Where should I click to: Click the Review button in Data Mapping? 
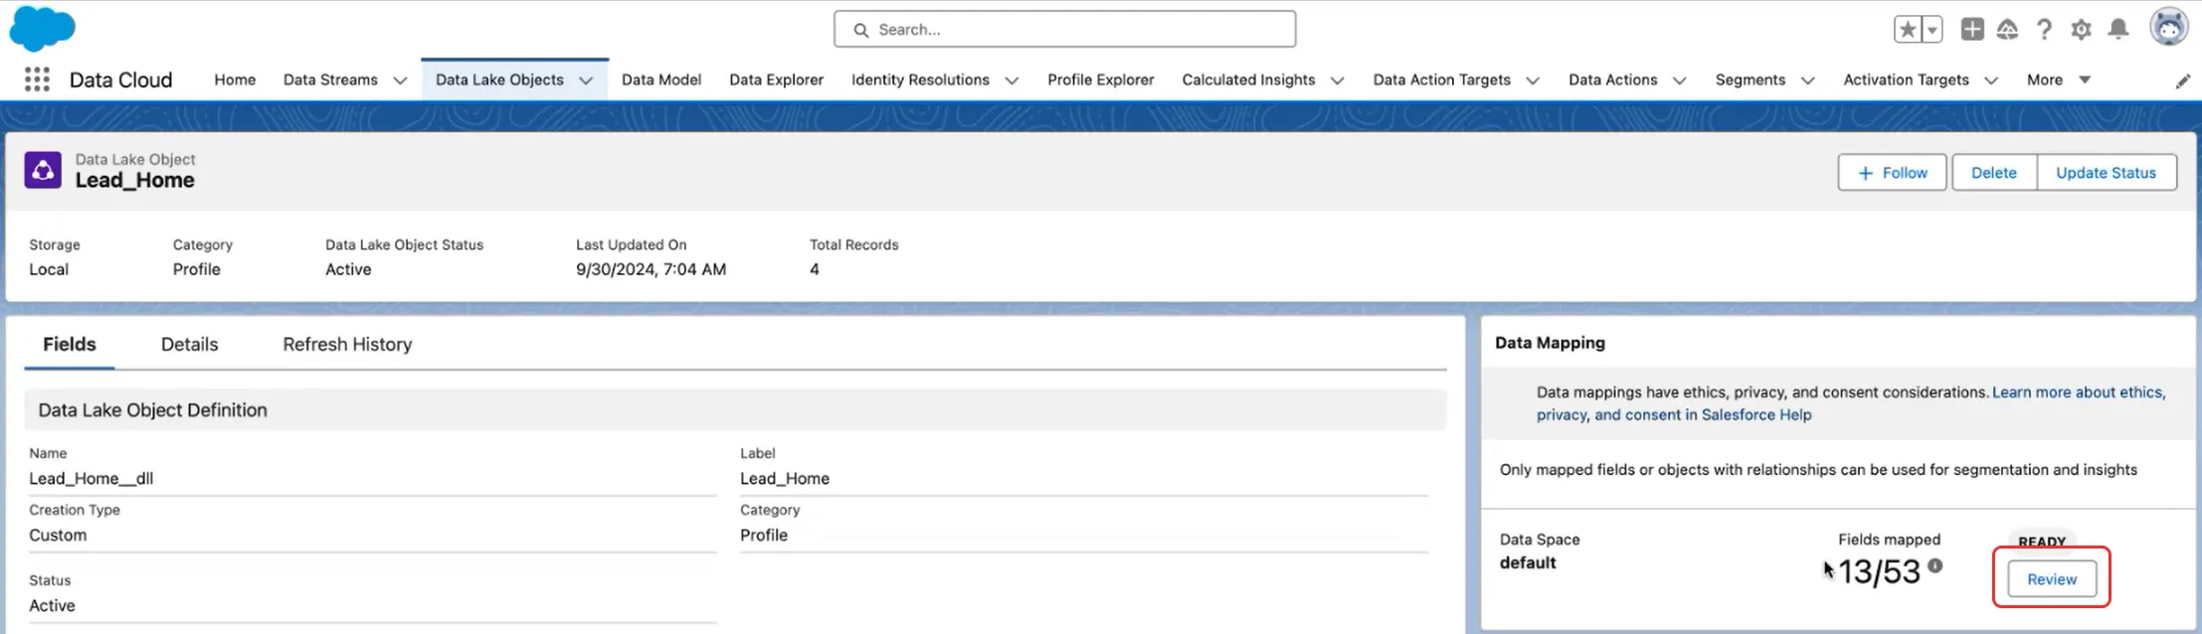pyautogui.click(x=2051, y=578)
